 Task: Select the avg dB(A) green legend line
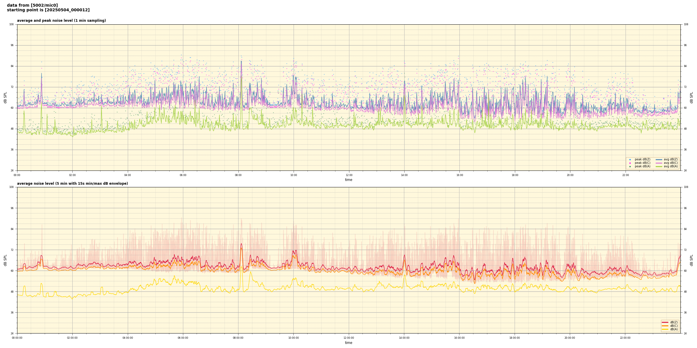(659, 166)
